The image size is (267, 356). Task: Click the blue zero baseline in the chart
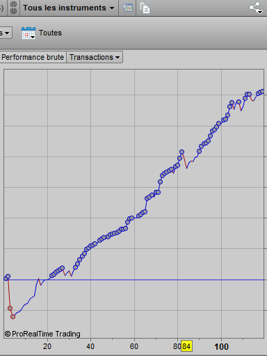pyautogui.click(x=134, y=280)
